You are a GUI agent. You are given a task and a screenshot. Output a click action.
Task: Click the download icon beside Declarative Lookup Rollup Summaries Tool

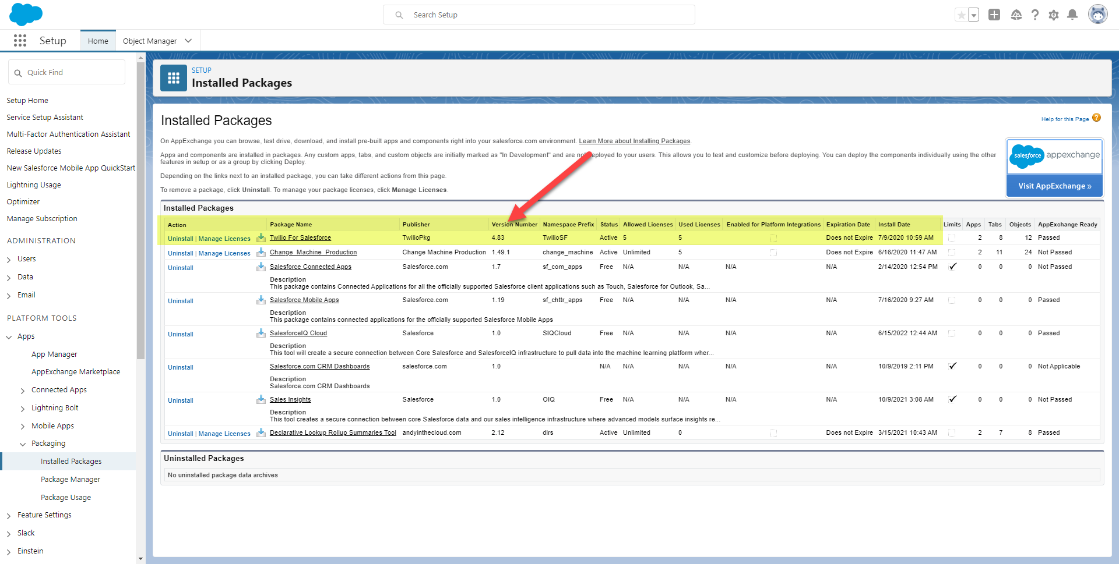[261, 432]
